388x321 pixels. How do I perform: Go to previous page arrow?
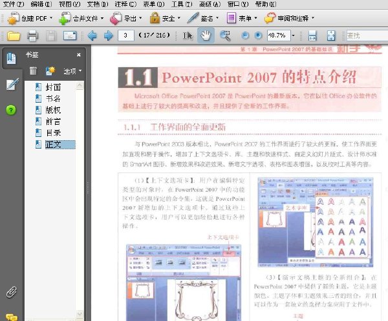point(92,36)
